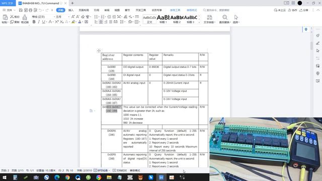Increase font size with A+ icon

(73, 17)
